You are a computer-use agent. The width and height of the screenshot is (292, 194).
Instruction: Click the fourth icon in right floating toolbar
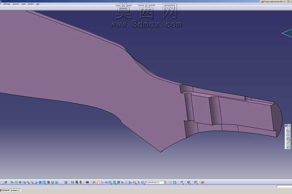[x=288, y=143]
